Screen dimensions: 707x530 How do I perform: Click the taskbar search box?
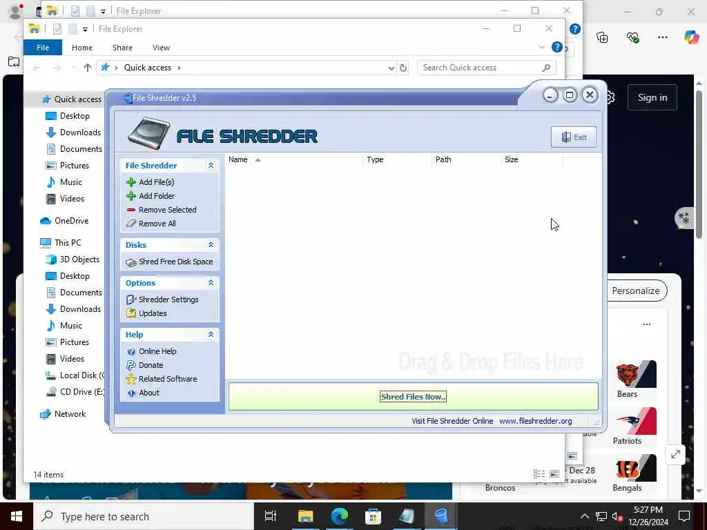[144, 516]
